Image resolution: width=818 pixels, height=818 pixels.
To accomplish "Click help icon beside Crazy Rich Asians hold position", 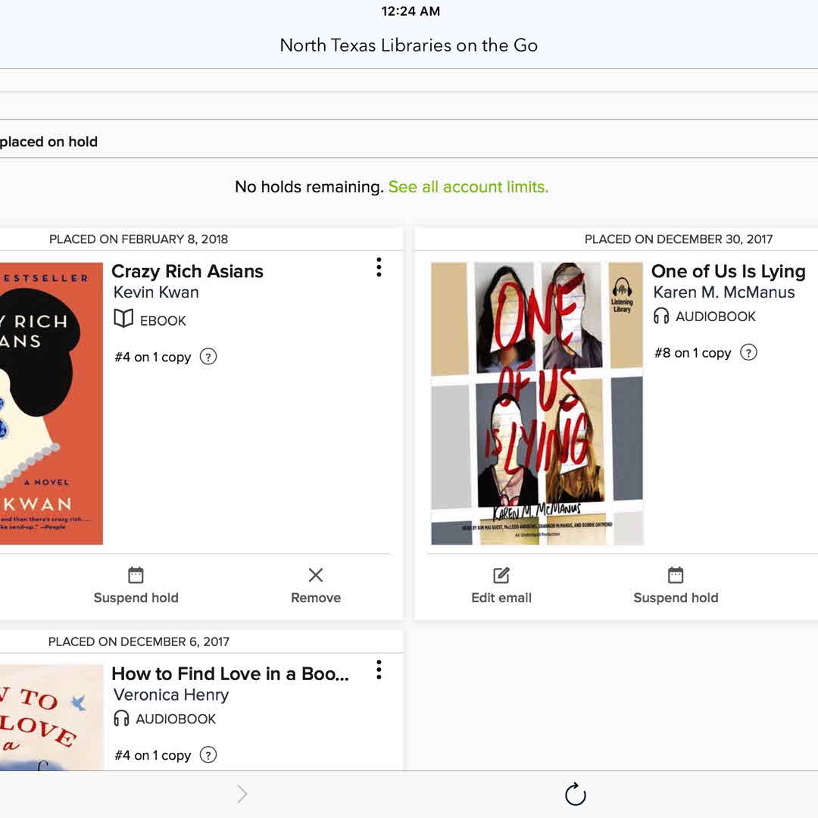I will pyautogui.click(x=208, y=357).
